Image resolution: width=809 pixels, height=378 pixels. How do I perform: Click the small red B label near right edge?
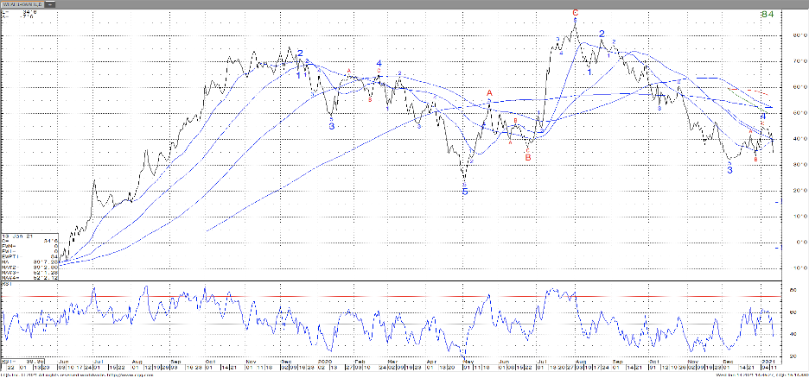[756, 159]
